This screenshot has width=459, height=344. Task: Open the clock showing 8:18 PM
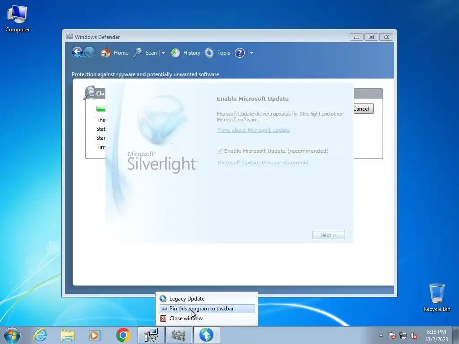pyautogui.click(x=436, y=335)
